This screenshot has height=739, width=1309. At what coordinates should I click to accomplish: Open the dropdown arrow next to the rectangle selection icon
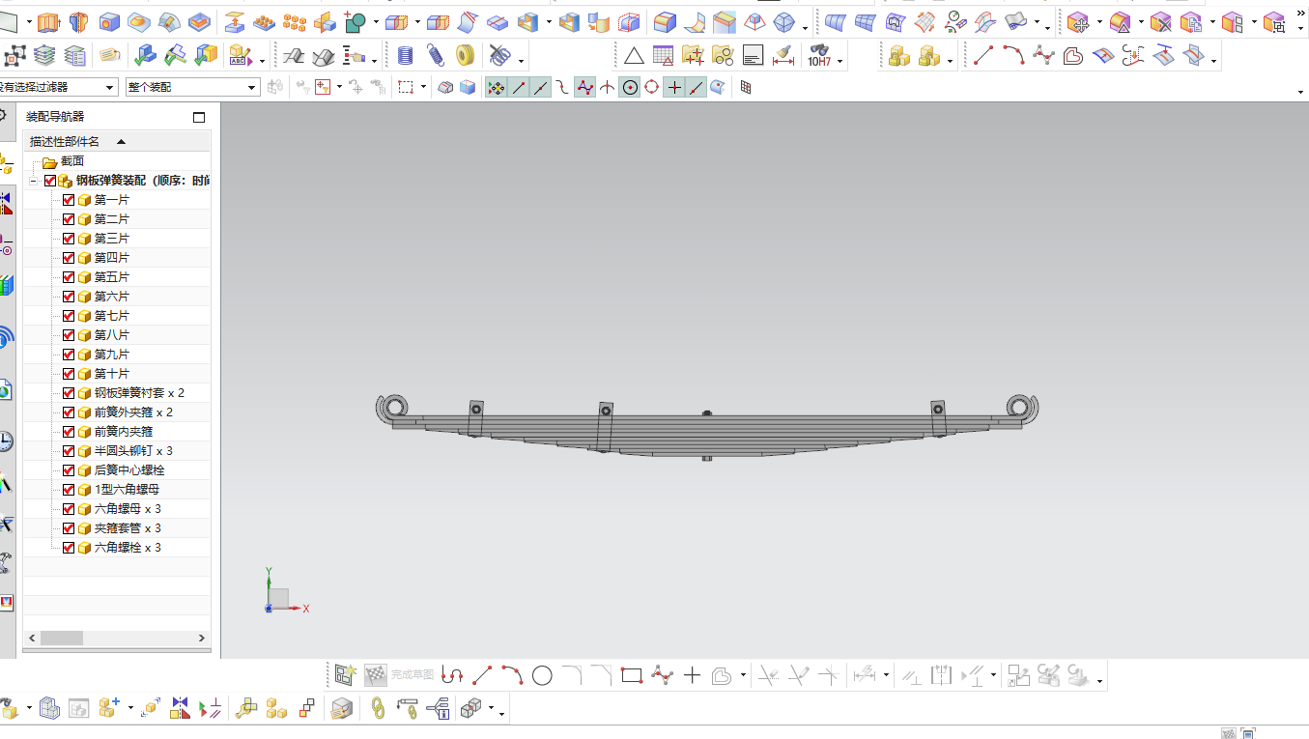[x=423, y=87]
